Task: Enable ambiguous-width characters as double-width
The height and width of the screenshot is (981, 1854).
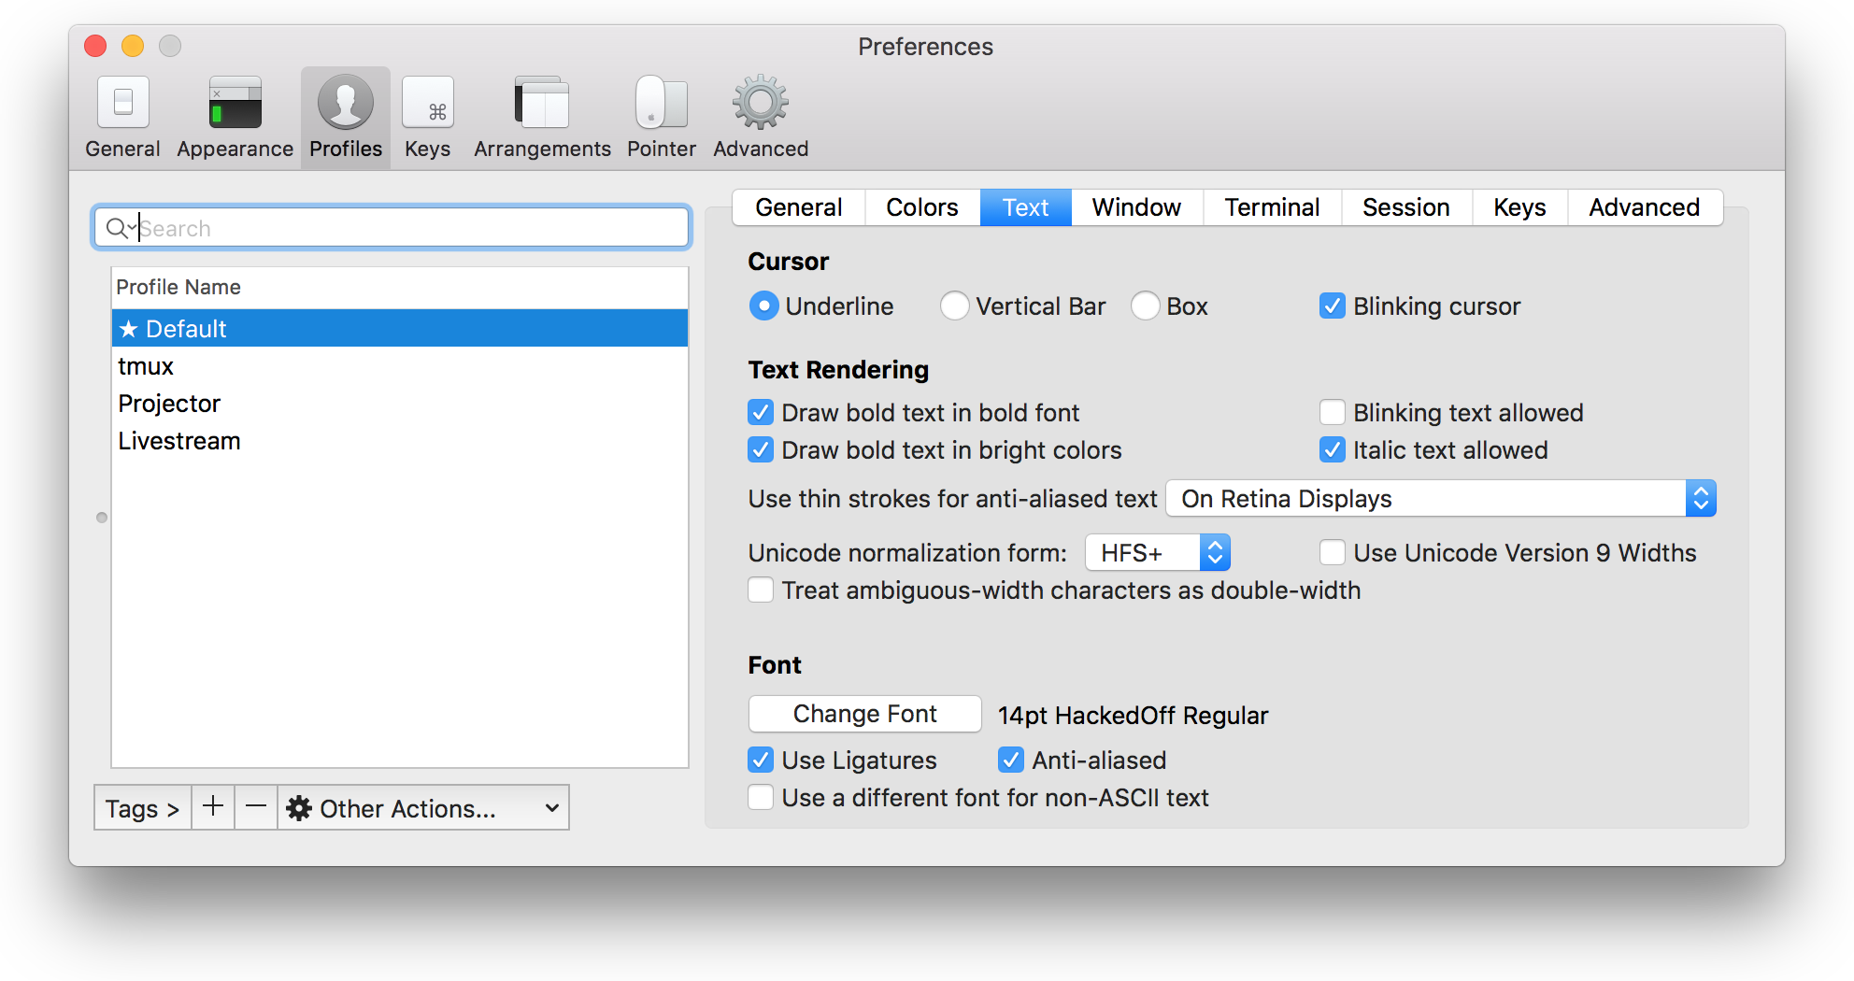Action: click(x=761, y=590)
